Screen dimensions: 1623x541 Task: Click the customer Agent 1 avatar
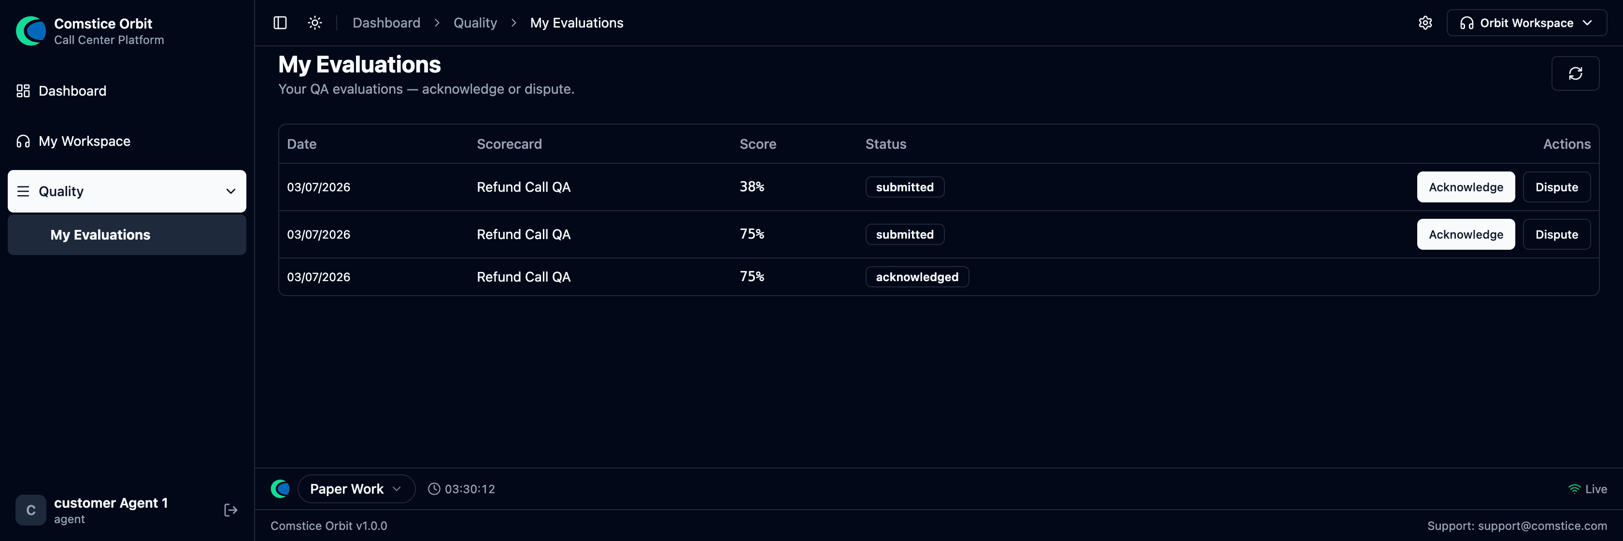(x=31, y=510)
